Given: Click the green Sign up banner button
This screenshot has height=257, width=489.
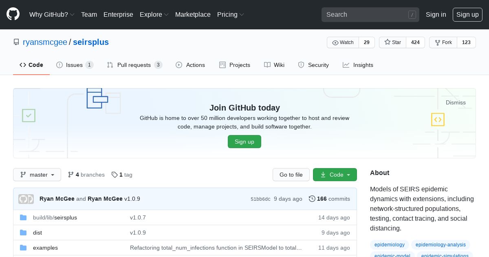Looking at the screenshot, I should pyautogui.click(x=244, y=142).
